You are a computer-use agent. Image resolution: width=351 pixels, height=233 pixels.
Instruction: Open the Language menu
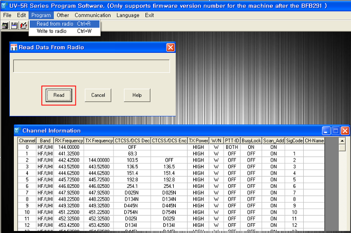[x=128, y=15]
